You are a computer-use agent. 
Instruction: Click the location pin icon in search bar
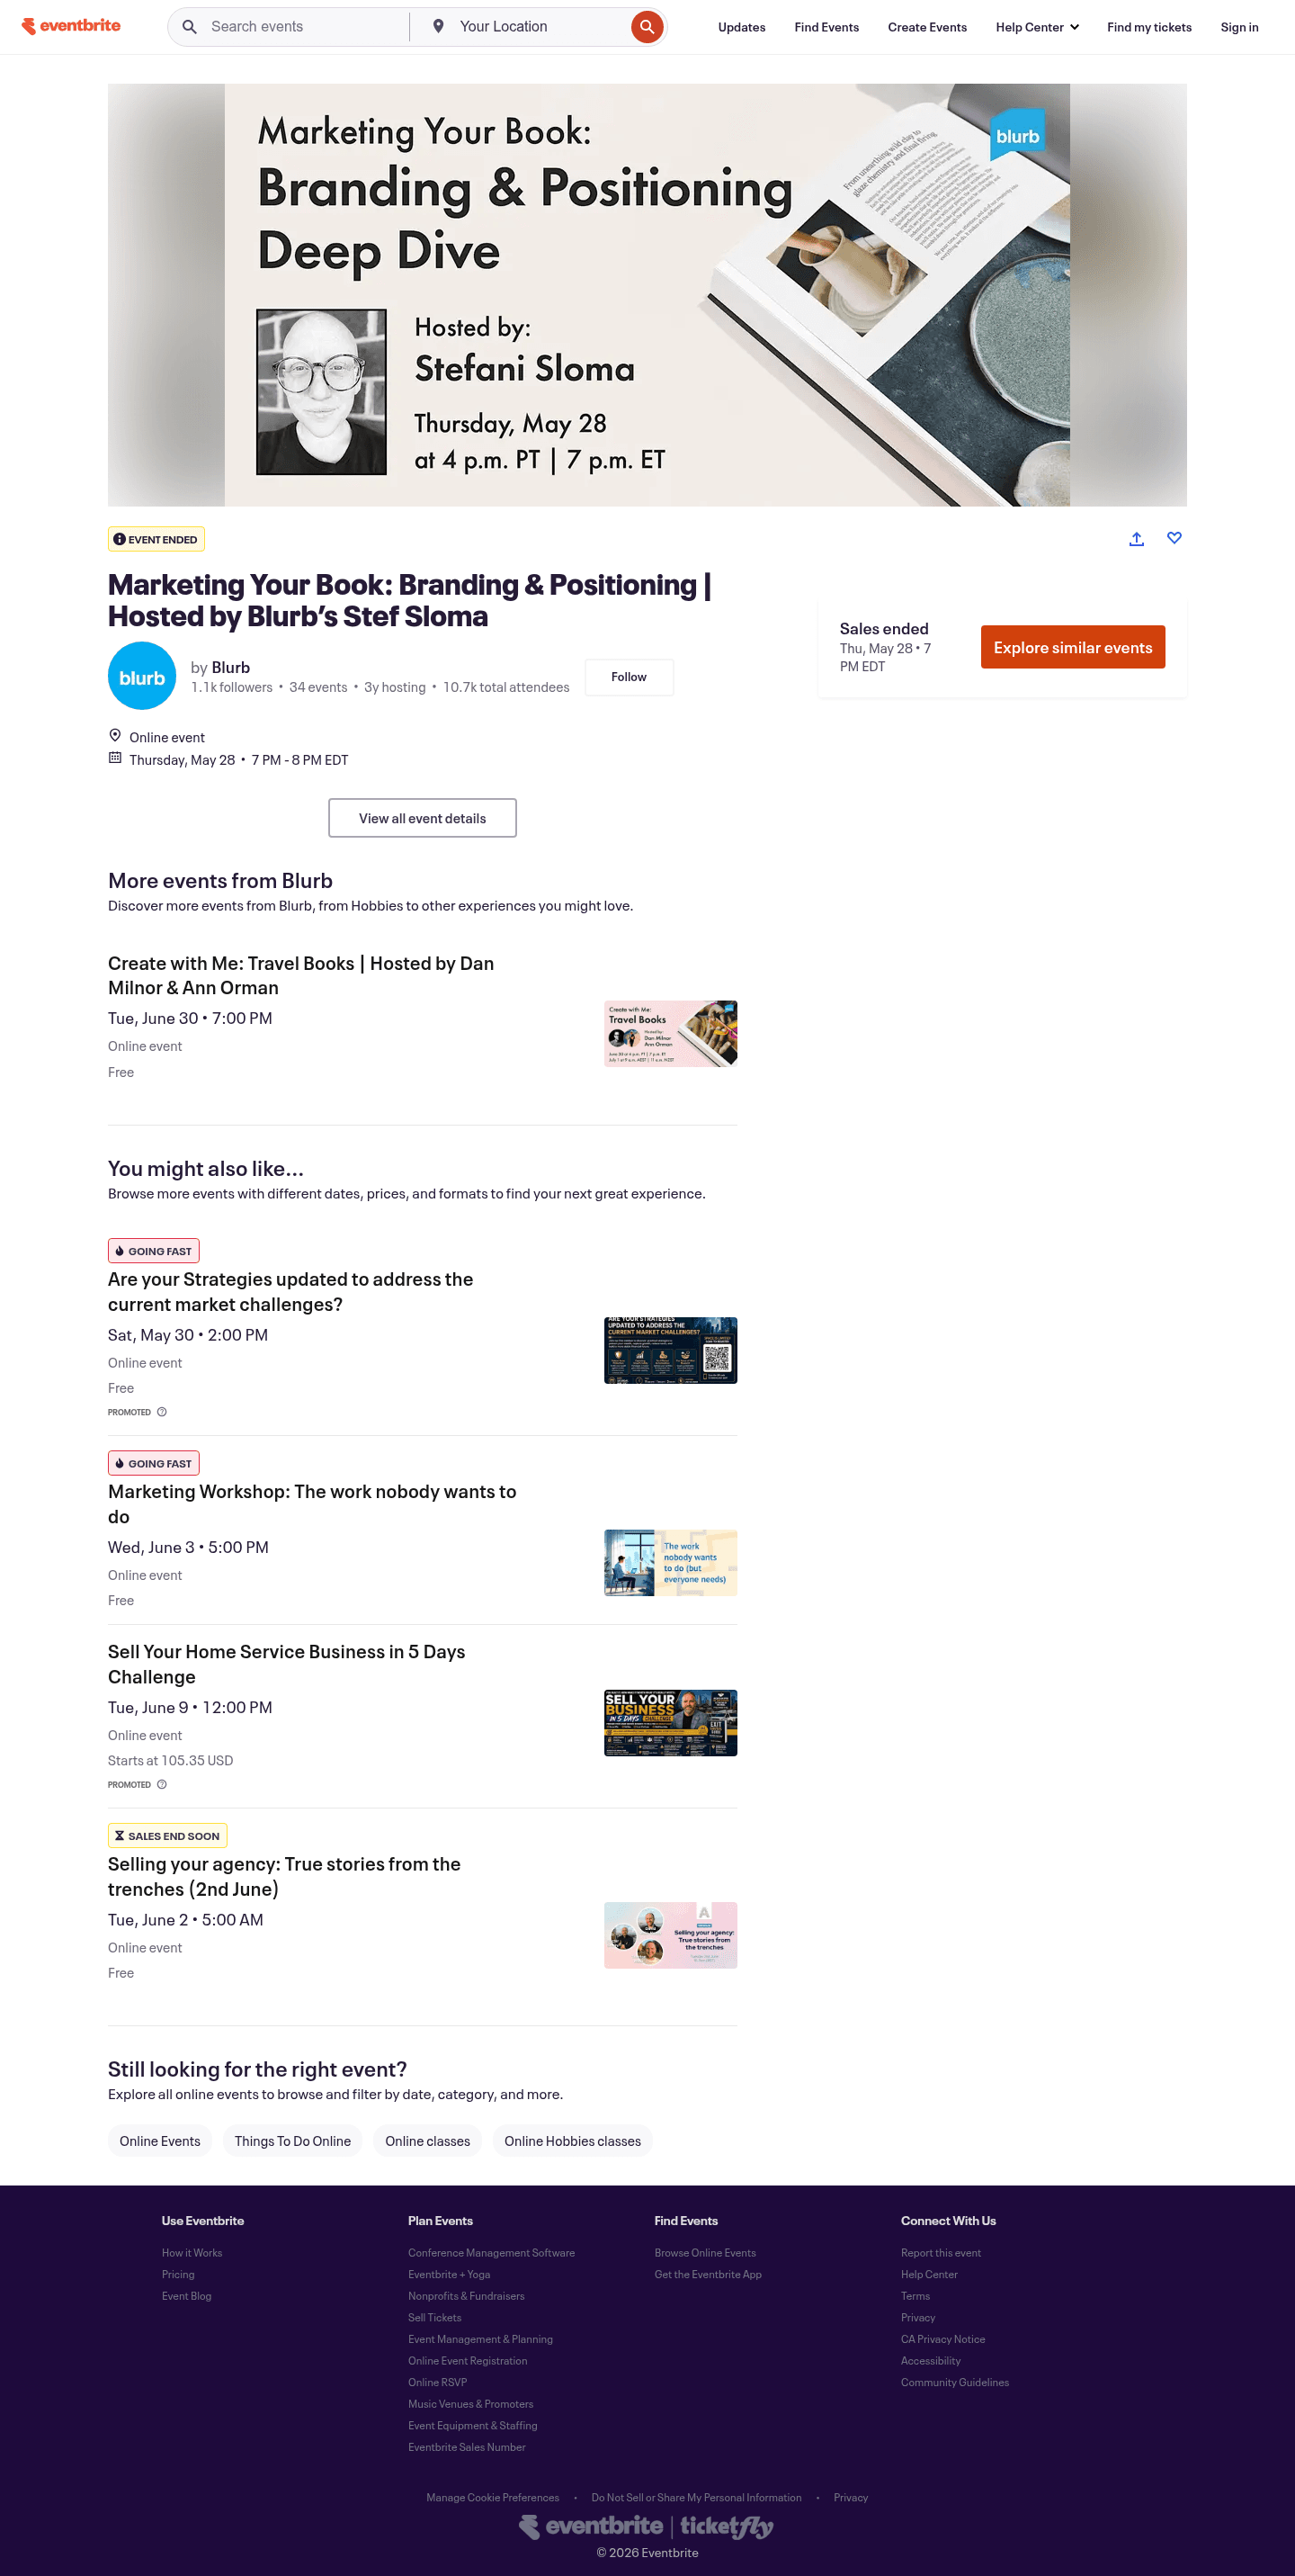click(x=438, y=26)
